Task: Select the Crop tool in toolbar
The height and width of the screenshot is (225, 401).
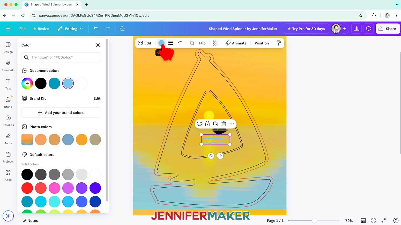Action: point(192,43)
